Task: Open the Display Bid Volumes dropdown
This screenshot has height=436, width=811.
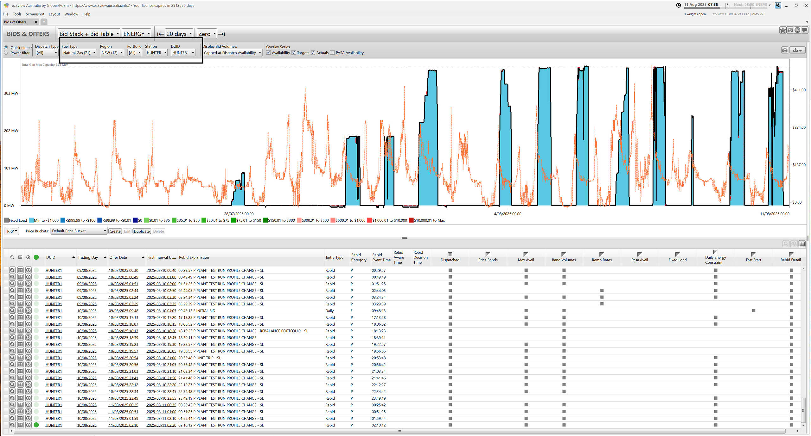Action: click(233, 53)
